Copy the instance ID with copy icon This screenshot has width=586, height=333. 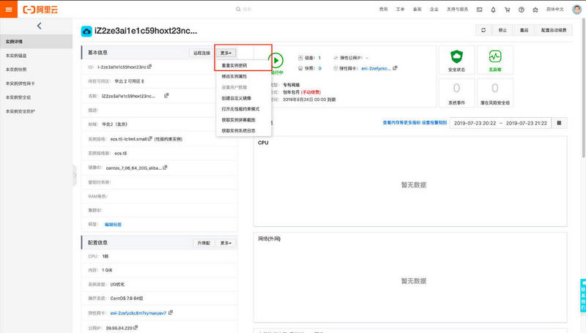[x=149, y=67]
